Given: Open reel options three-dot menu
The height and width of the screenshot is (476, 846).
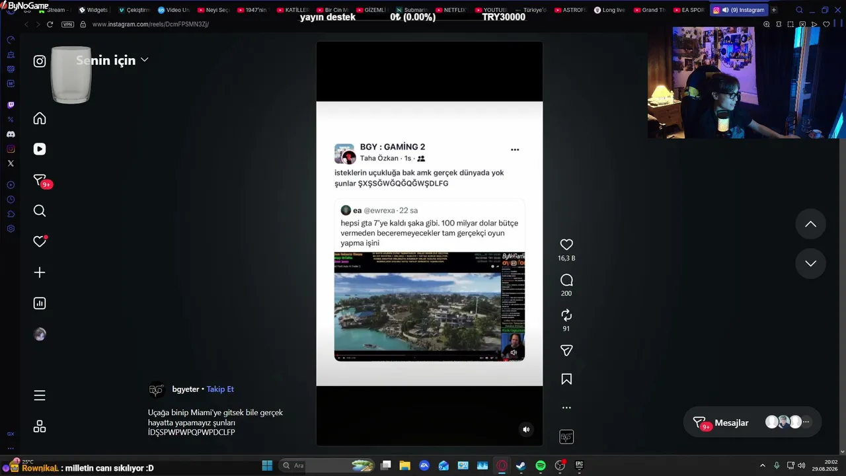Looking at the screenshot, I should [x=566, y=407].
